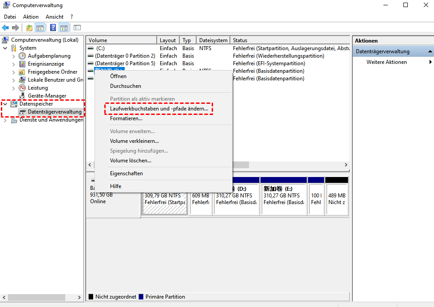Click the System tools icon in tree
The width and height of the screenshot is (434, 307).
(x=14, y=48)
